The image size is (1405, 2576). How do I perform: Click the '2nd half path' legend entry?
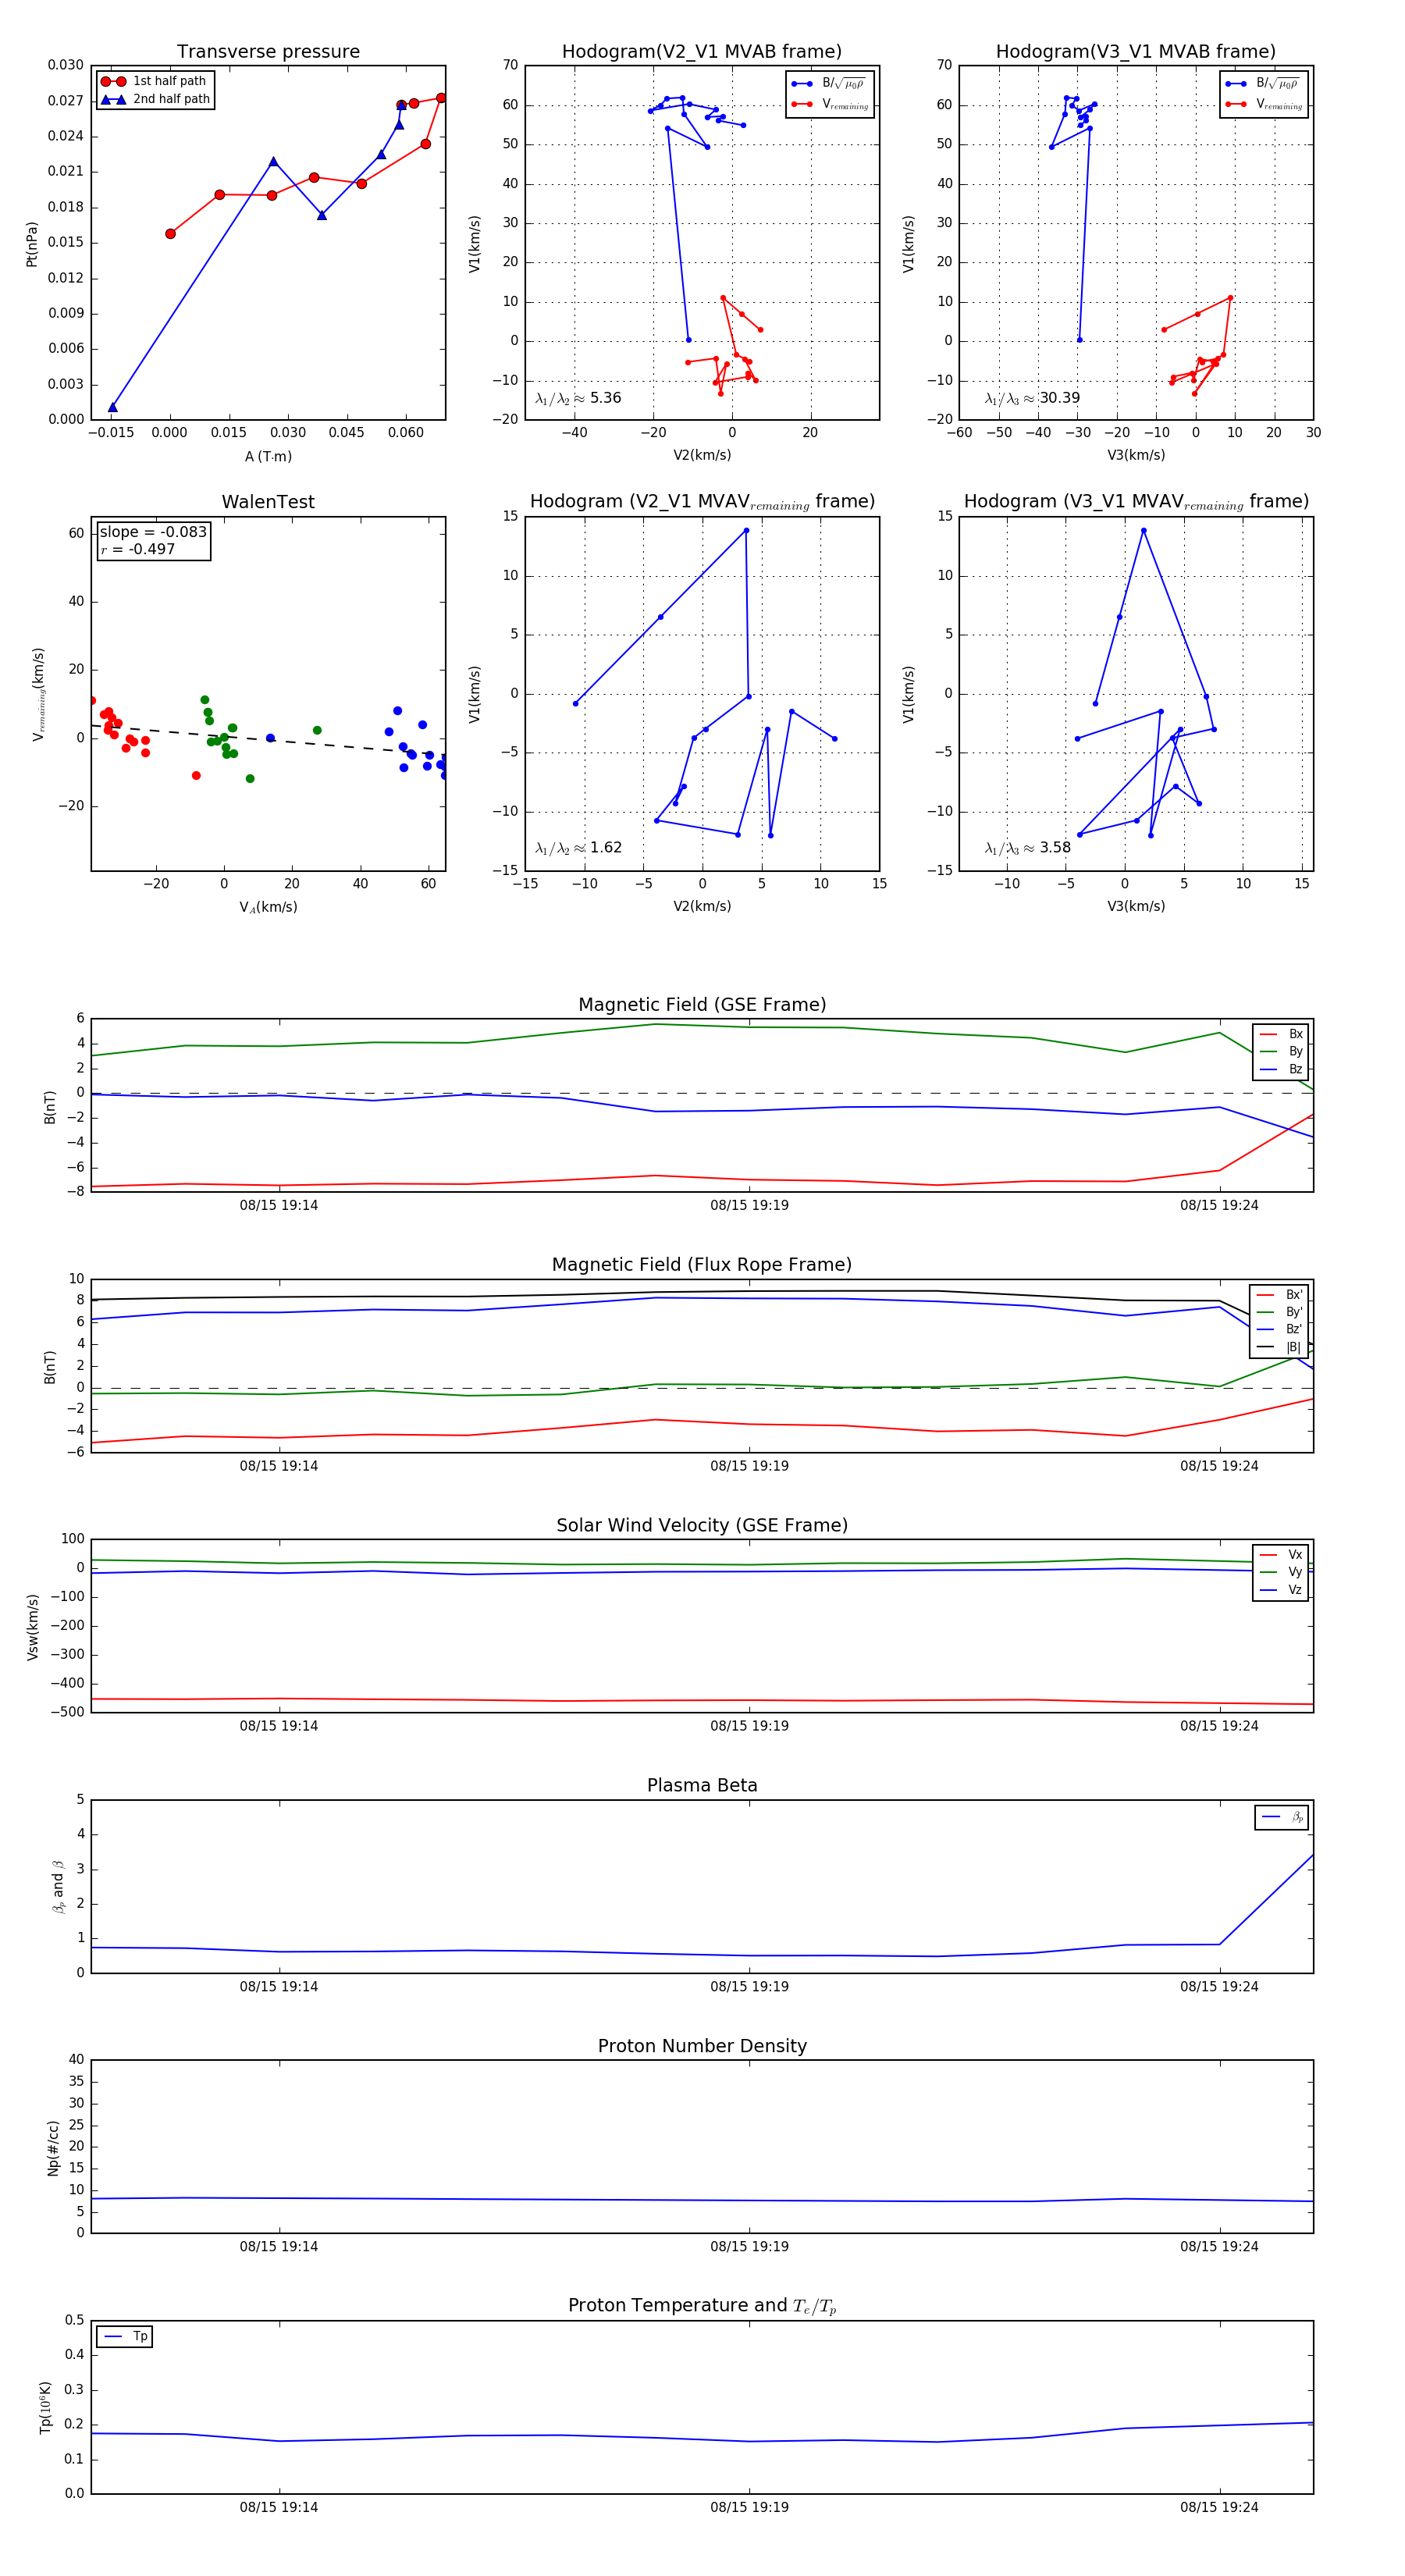[x=155, y=99]
